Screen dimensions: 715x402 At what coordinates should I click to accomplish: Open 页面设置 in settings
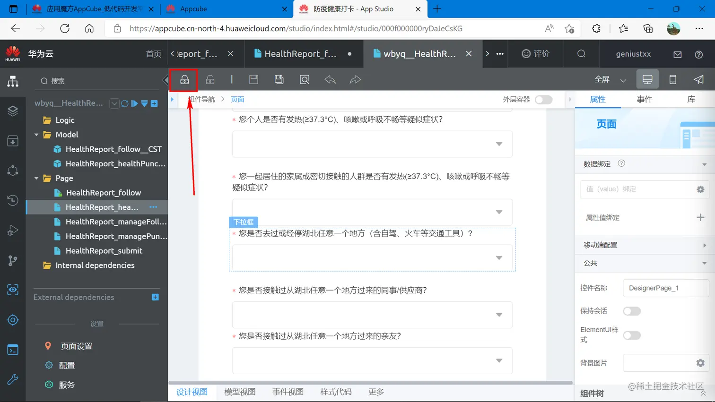(77, 346)
